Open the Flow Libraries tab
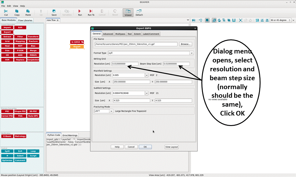The height and width of the screenshot is (177, 296). tap(25, 21)
